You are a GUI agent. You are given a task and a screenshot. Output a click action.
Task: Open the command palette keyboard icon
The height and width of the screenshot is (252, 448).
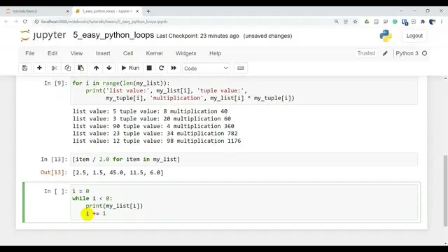[241, 68]
